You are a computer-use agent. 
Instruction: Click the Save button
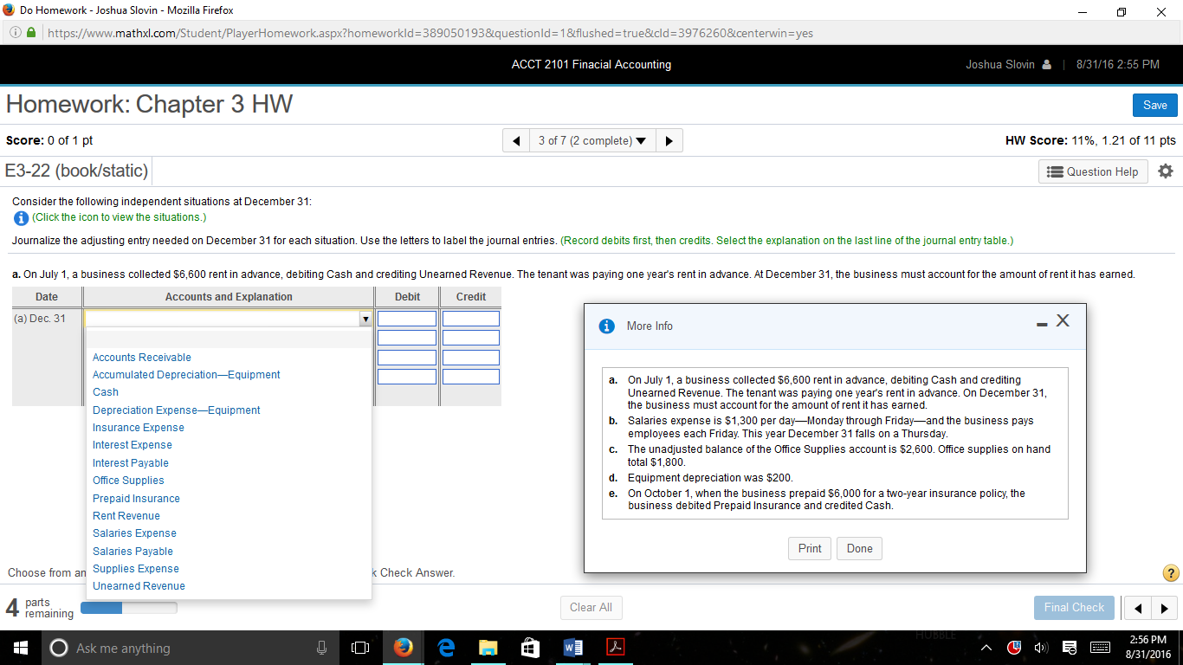[x=1154, y=104]
